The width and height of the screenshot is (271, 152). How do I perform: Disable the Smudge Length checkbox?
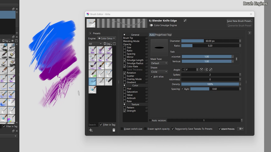tap(124, 60)
